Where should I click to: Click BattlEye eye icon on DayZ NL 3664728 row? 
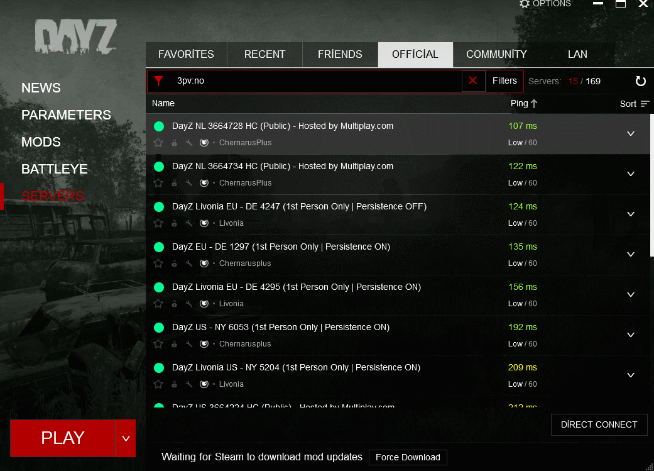pyautogui.click(x=204, y=143)
